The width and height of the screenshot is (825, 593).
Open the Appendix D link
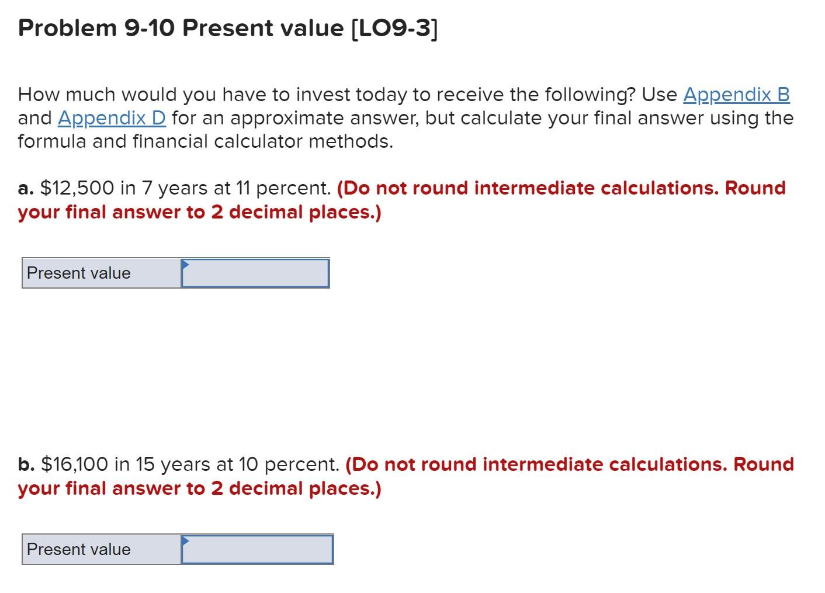click(111, 118)
